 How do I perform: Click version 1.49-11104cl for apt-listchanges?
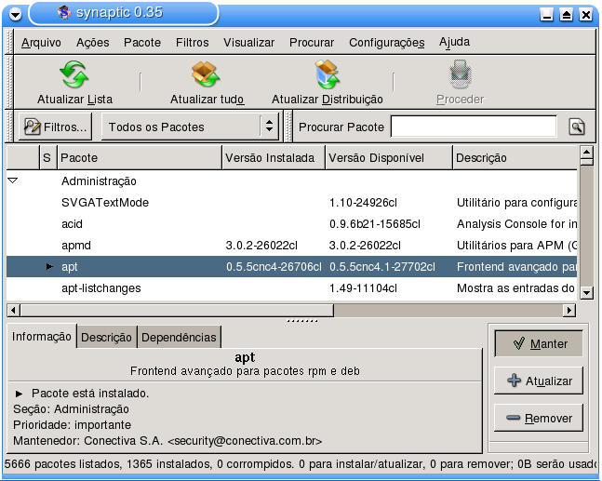[363, 288]
